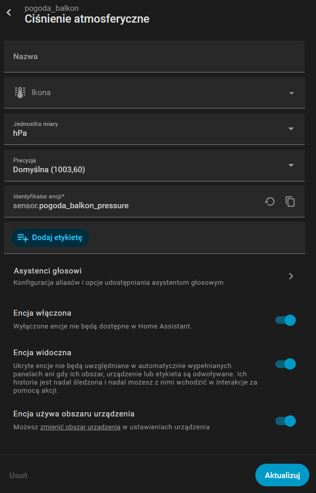316x493 pixels.
Task: Copy the entity ID to clipboard
Action: [x=290, y=202]
